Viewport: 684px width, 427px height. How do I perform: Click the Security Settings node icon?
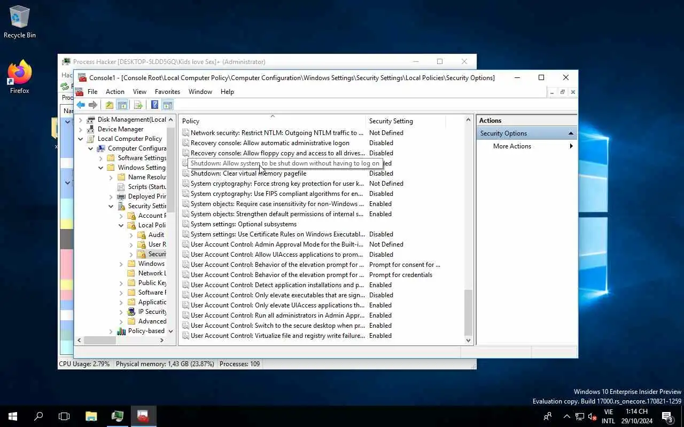[121, 206]
